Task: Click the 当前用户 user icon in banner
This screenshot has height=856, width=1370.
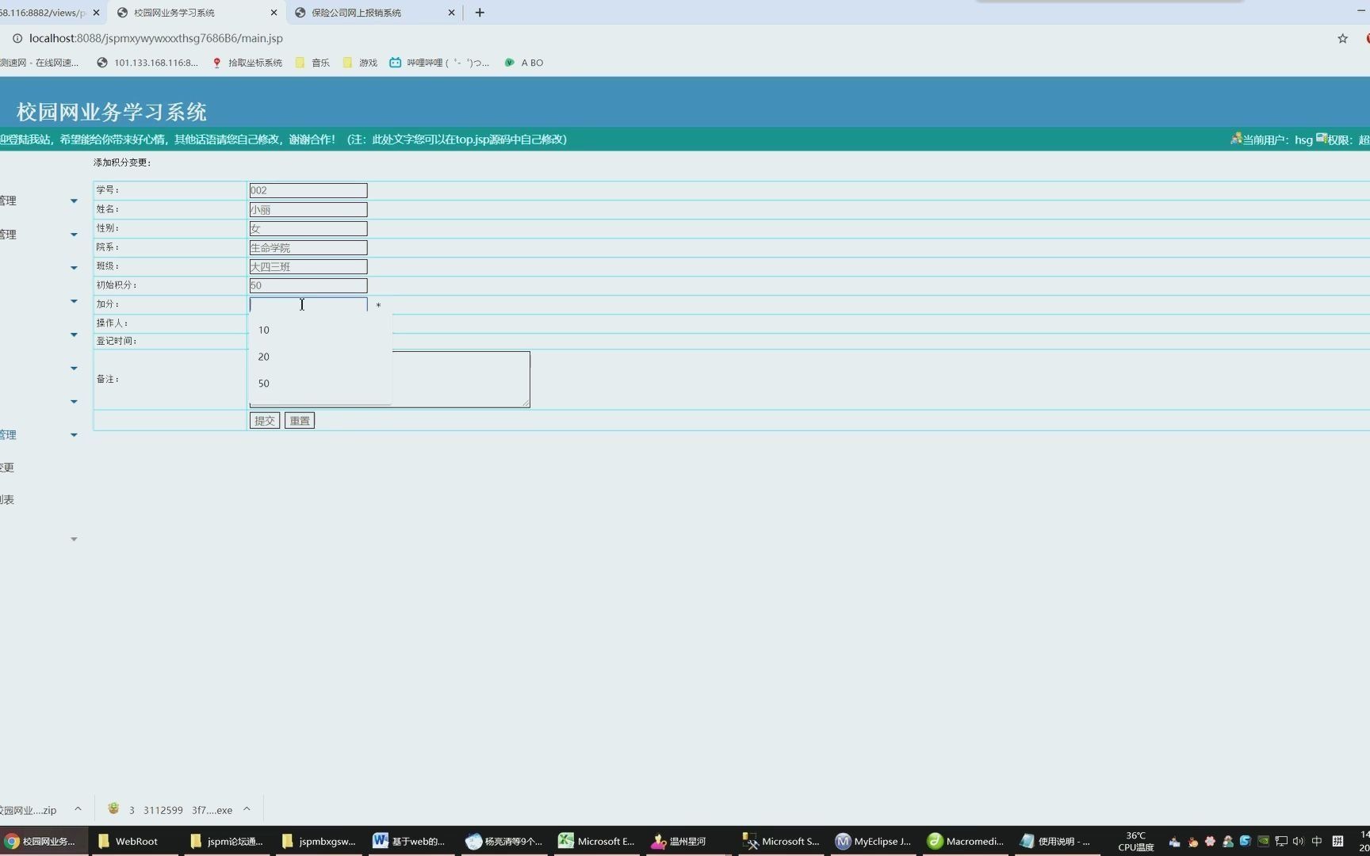Action: click(x=1236, y=139)
